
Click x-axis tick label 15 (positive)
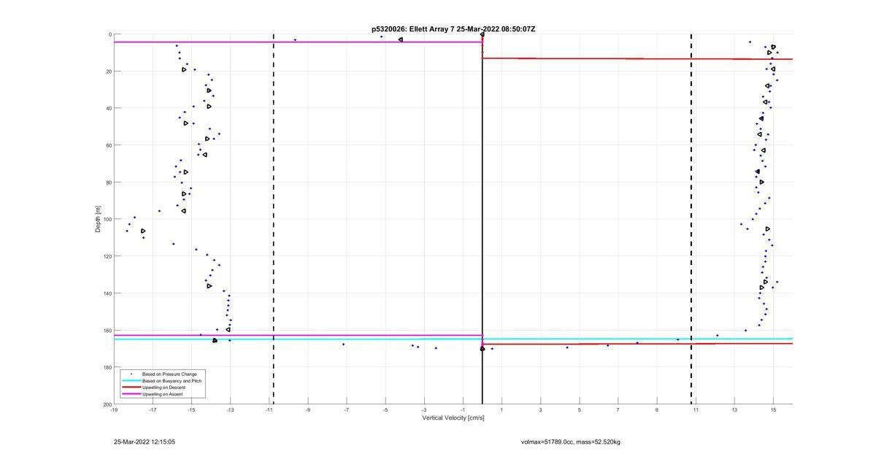coord(773,409)
